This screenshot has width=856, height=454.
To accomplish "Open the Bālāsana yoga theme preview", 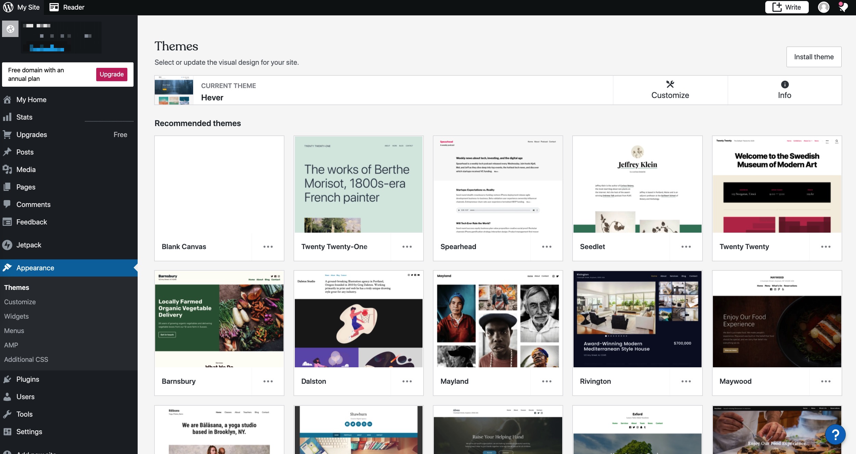I will [219, 430].
